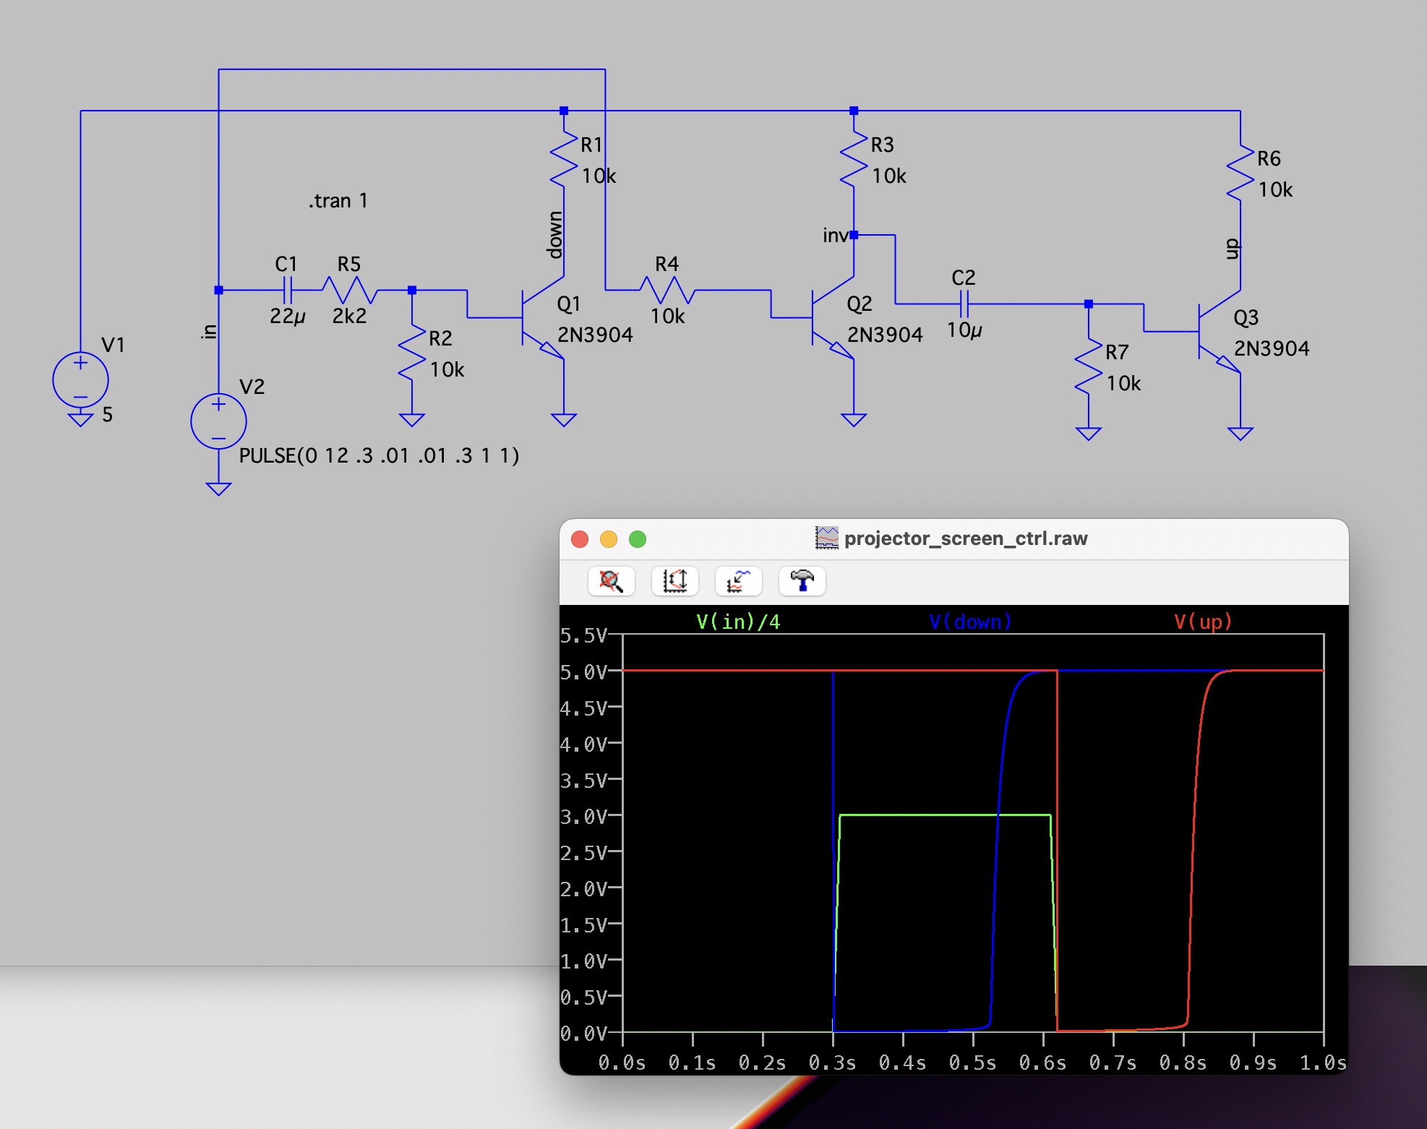This screenshot has width=1427, height=1129.
Task: Click the V(in)/4 trace label
Action: point(738,622)
